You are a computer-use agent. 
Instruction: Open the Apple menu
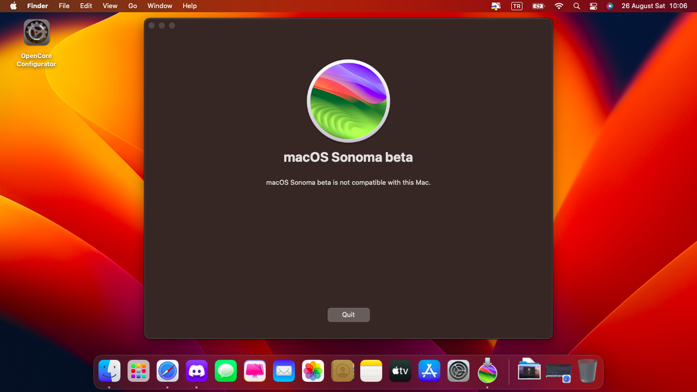click(x=13, y=6)
